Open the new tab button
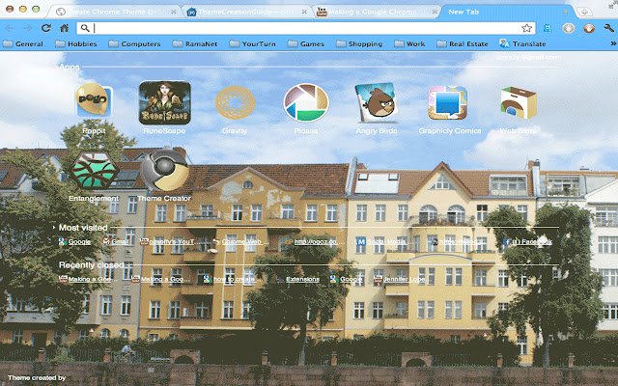 point(584,12)
